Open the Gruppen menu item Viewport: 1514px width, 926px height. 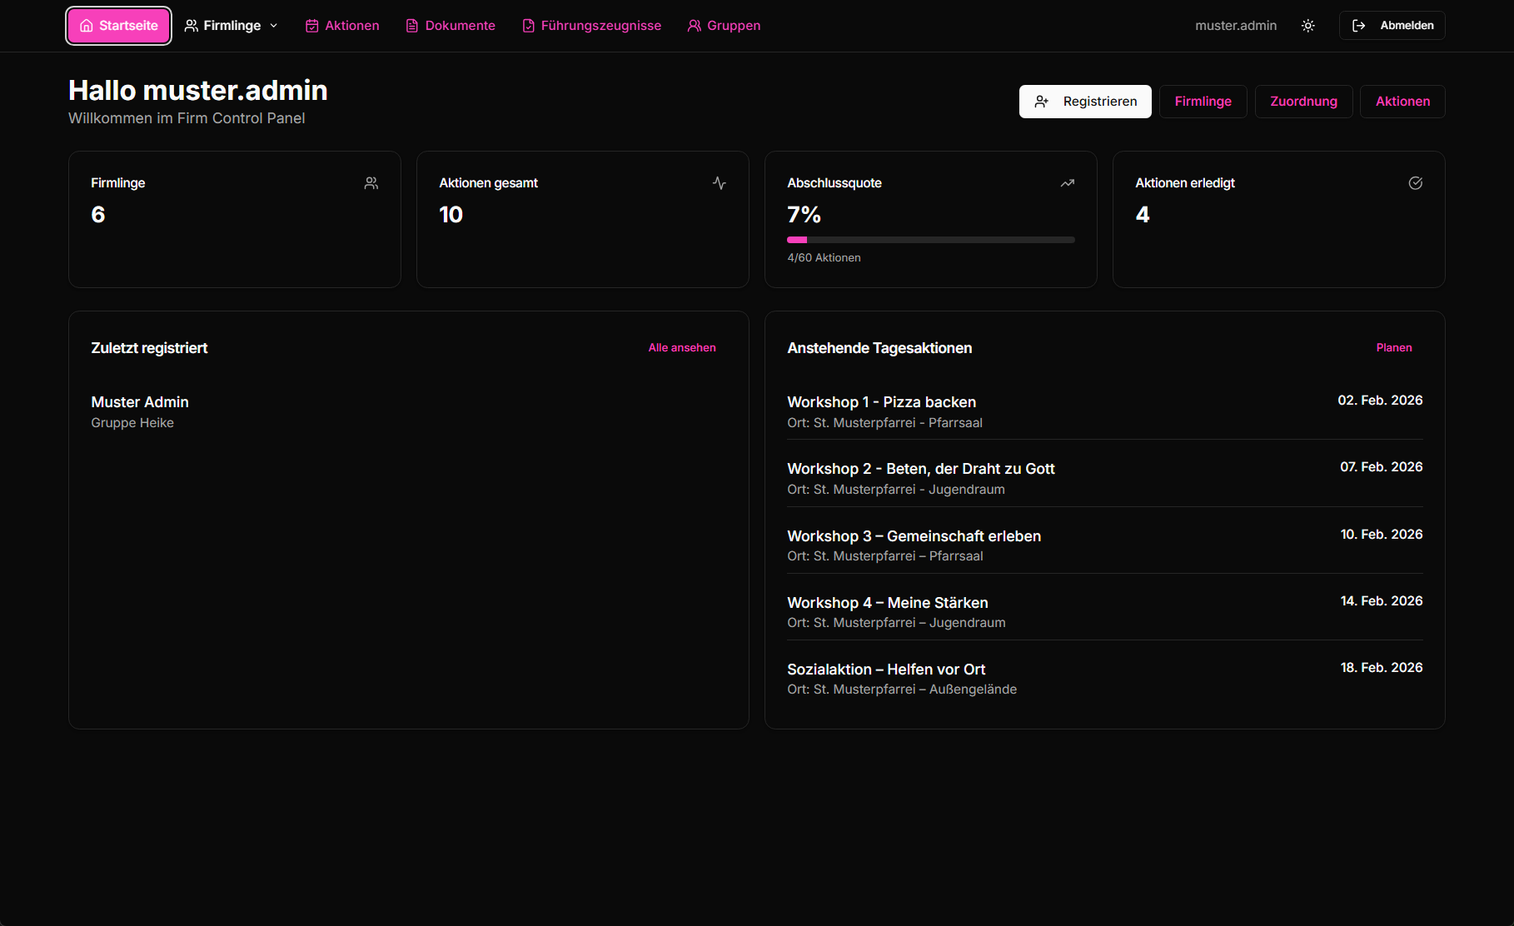point(724,25)
